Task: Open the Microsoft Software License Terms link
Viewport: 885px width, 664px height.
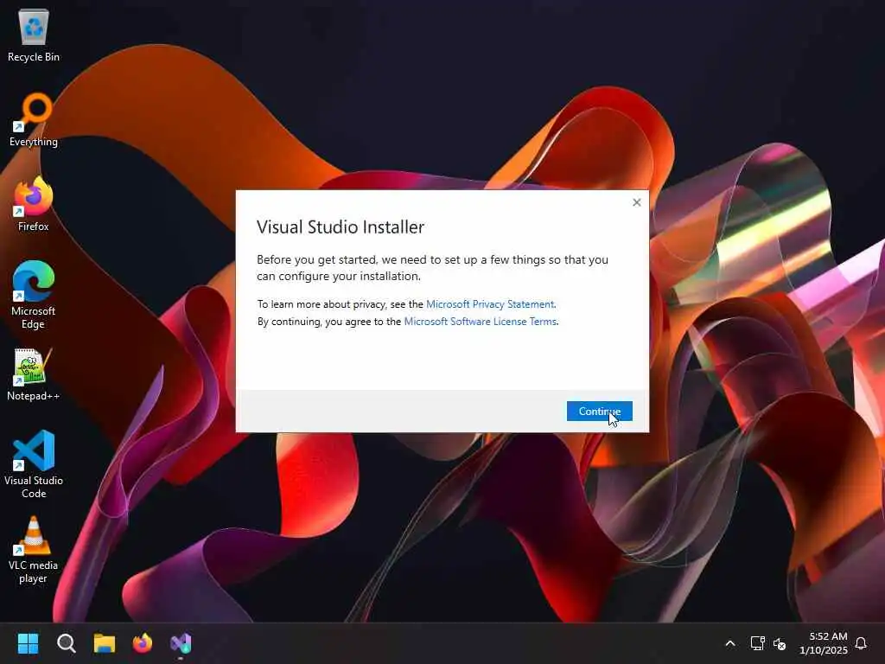Action: (x=481, y=322)
